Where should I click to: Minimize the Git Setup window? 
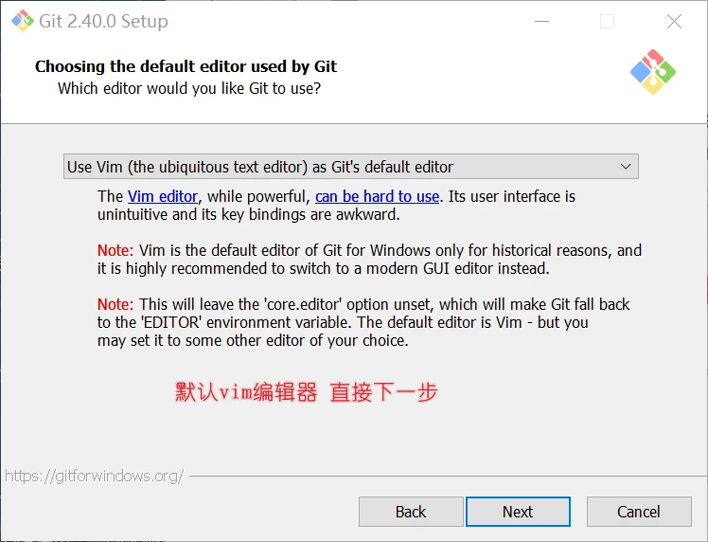(x=540, y=22)
